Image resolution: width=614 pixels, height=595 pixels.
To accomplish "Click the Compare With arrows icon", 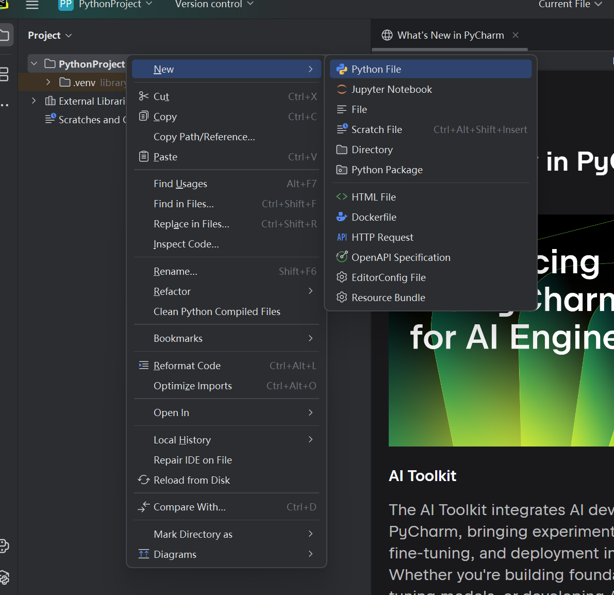I will pos(144,507).
